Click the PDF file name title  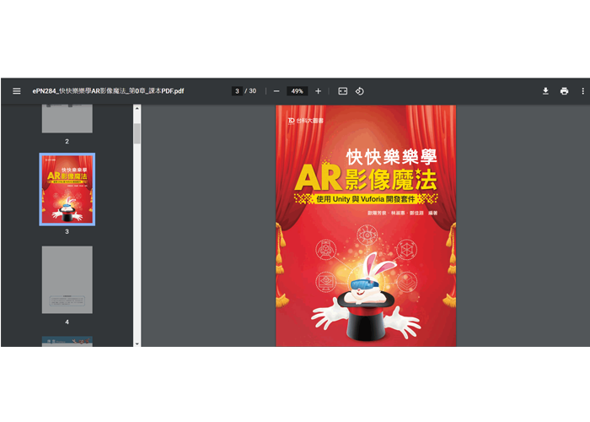pyautogui.click(x=108, y=91)
